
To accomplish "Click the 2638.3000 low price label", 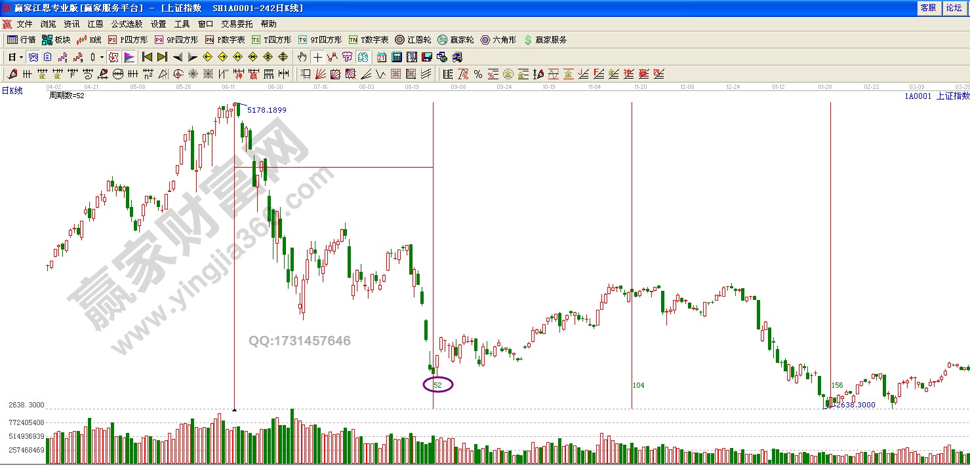I will [855, 405].
